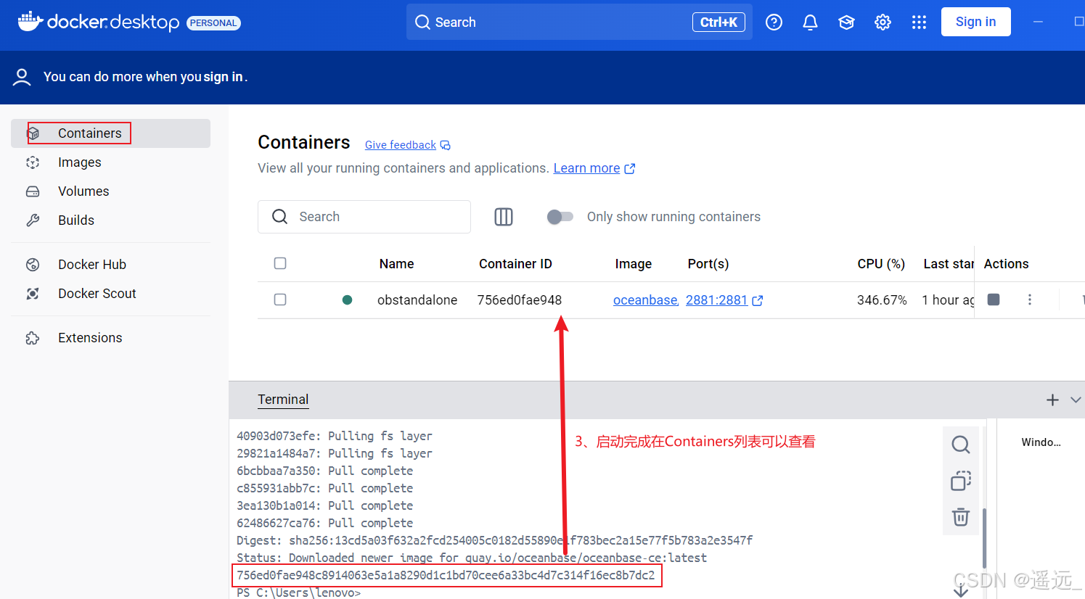This screenshot has width=1085, height=599.
Task: Open the Docker Scout sidebar item
Action: (x=110, y=294)
